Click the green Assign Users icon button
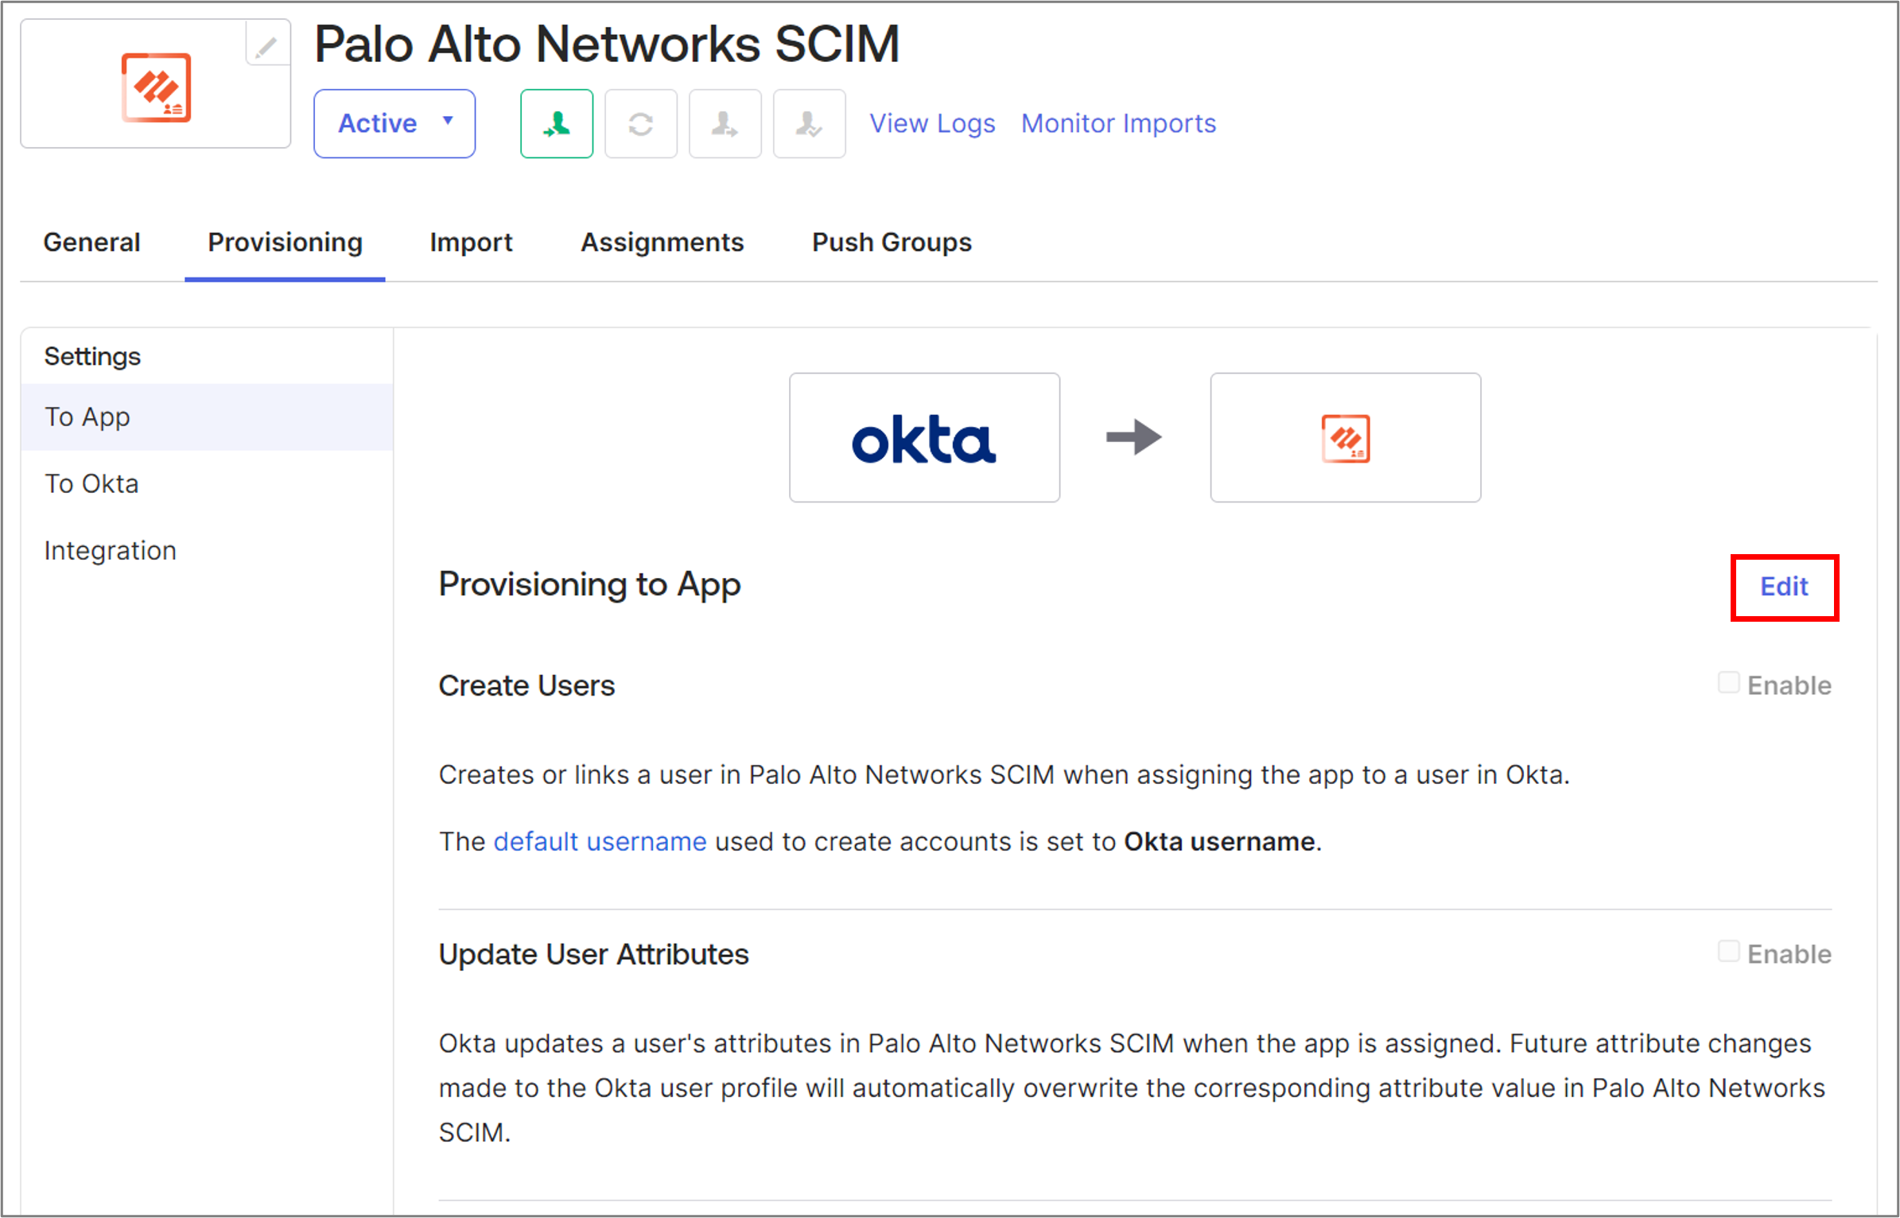 pyautogui.click(x=557, y=124)
